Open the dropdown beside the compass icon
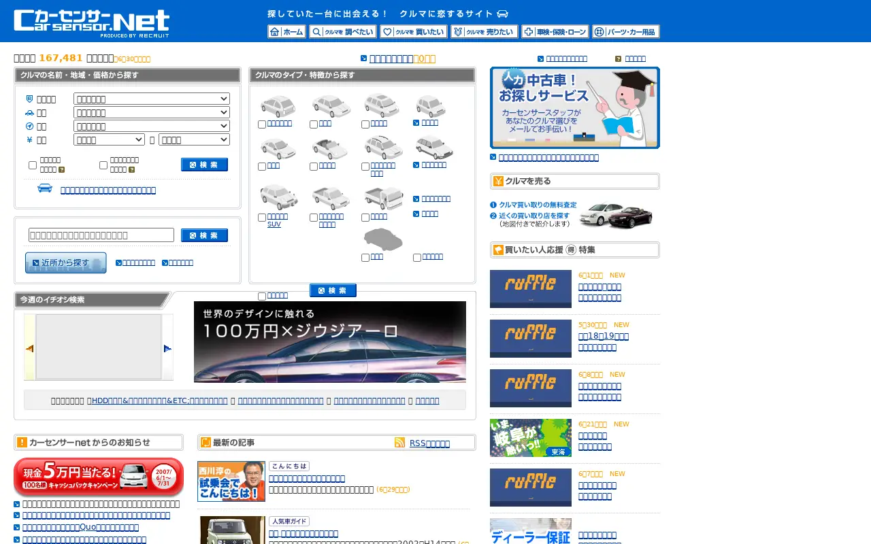Viewport: 871px width, 544px height. pyautogui.click(x=152, y=126)
